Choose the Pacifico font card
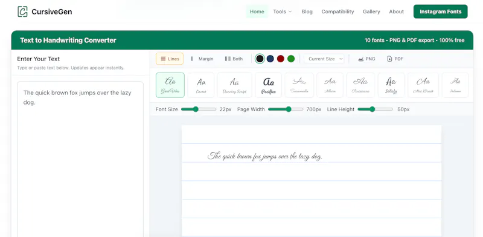The width and height of the screenshot is (483, 237). coord(268,85)
